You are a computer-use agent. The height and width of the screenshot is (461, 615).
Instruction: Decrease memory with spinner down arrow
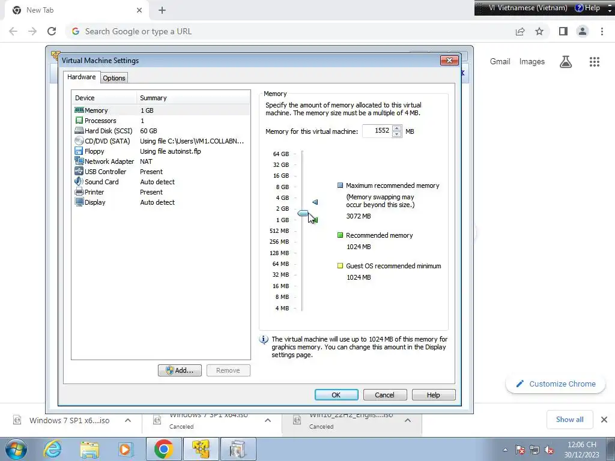[x=397, y=134]
